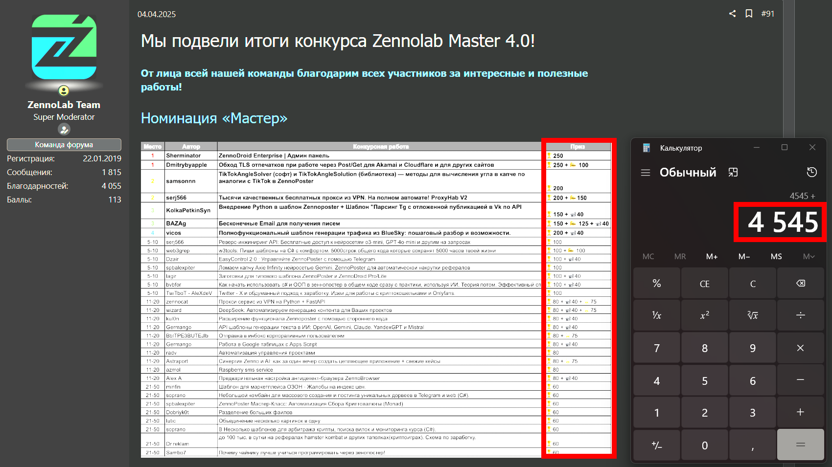Click the samsonnn author cell

(191, 181)
